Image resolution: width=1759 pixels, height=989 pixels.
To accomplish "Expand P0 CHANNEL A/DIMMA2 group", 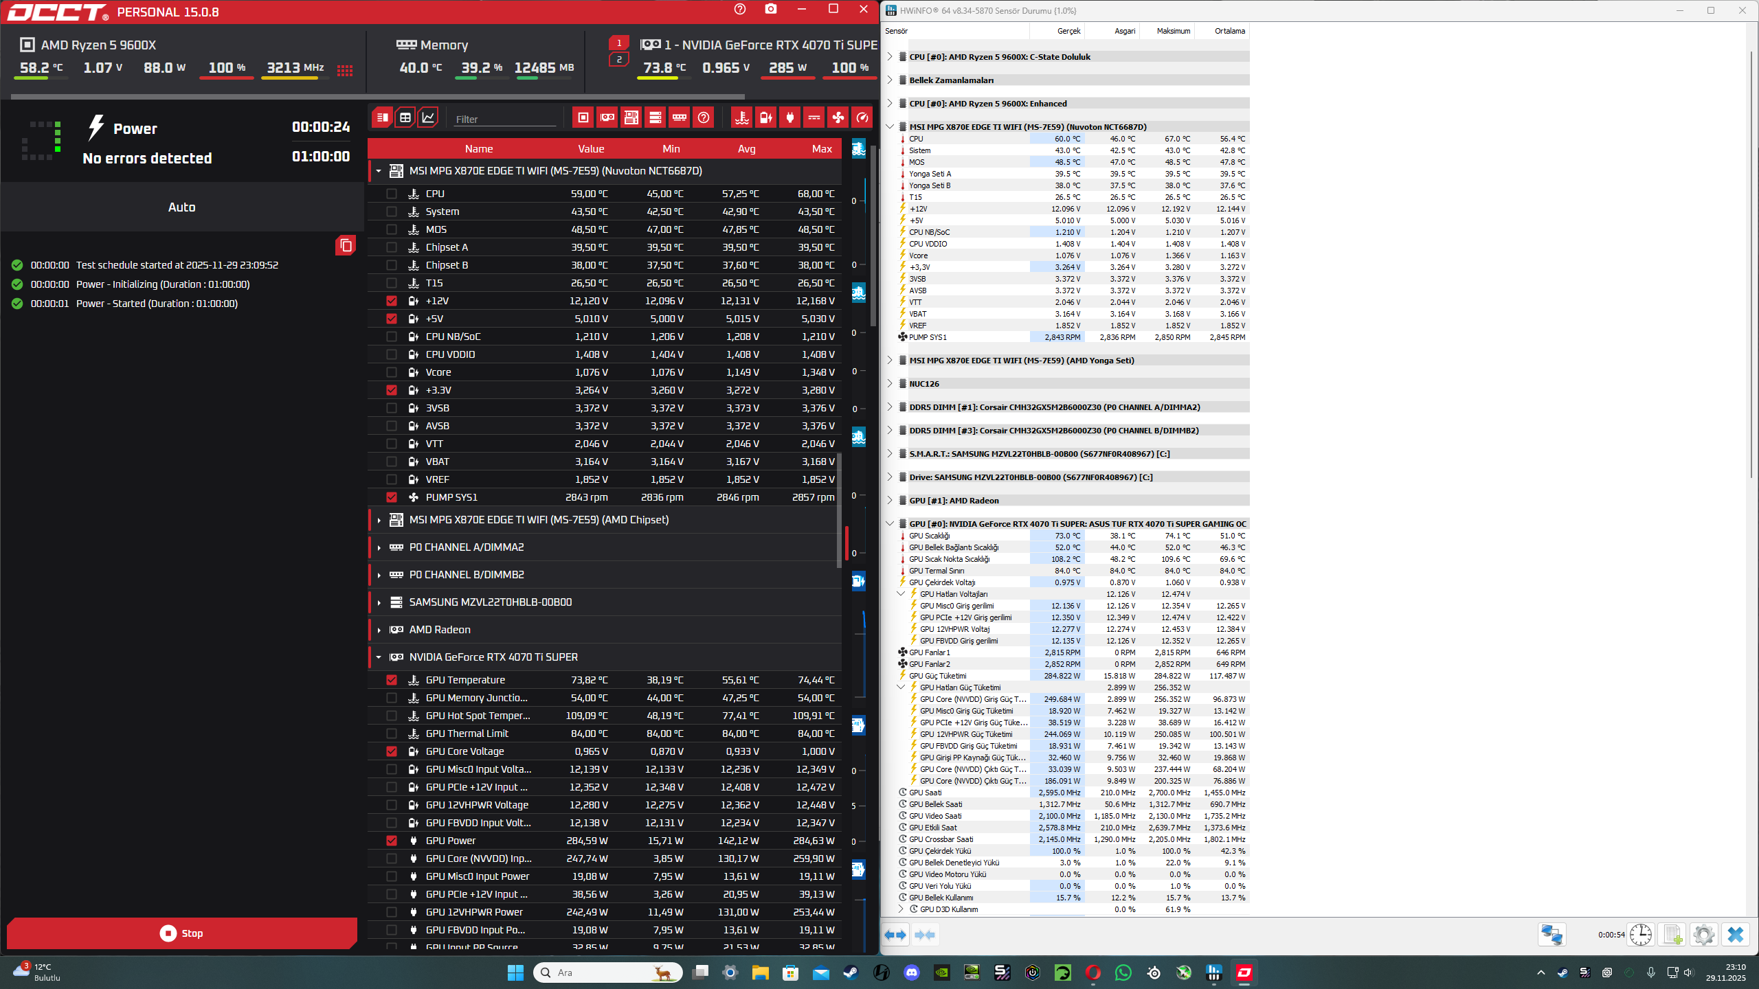I will point(379,547).
